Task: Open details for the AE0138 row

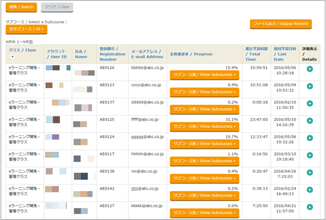Action: click(x=310, y=172)
